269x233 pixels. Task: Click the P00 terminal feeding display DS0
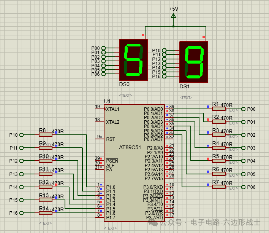(103, 48)
